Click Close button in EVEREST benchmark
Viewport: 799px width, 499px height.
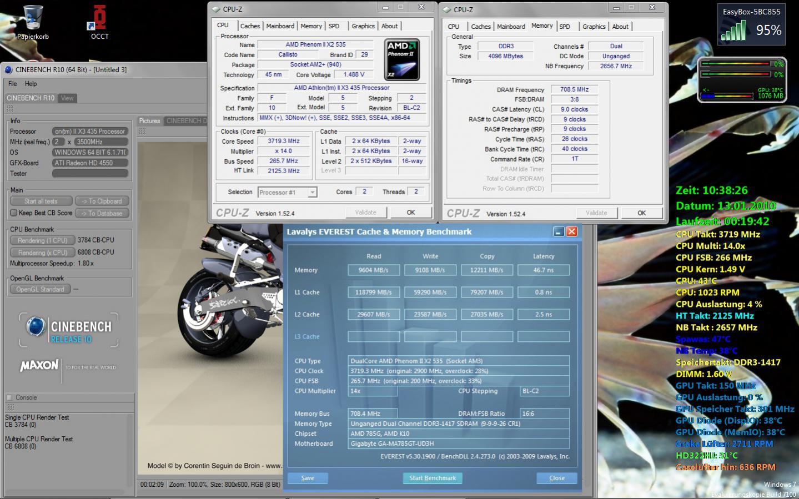tap(557, 478)
